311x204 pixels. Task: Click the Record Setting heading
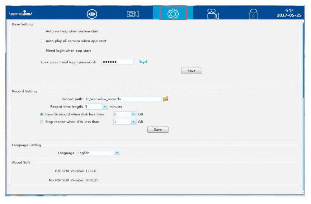[x=24, y=91]
